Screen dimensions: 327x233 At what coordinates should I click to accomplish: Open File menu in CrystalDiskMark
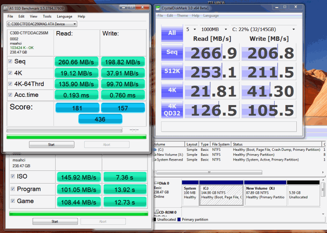click(160, 16)
